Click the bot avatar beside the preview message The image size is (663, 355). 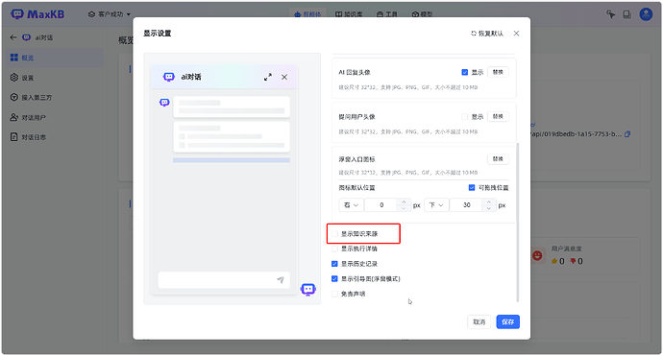(x=164, y=102)
